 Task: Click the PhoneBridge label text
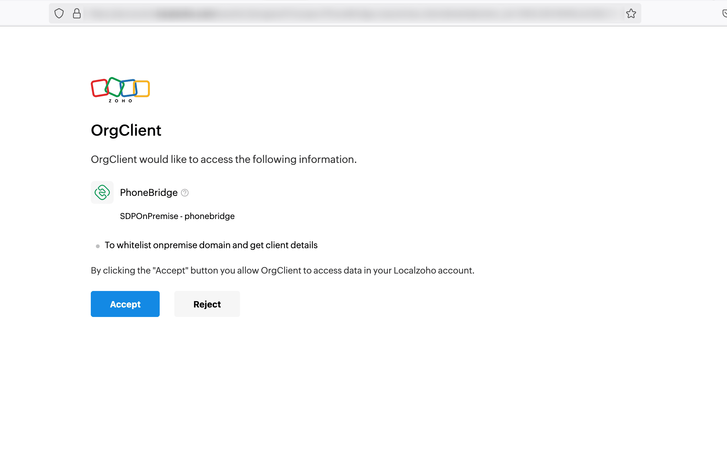tap(149, 192)
